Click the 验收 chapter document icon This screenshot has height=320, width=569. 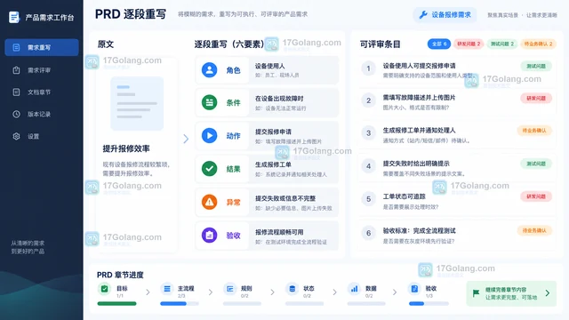point(414,289)
